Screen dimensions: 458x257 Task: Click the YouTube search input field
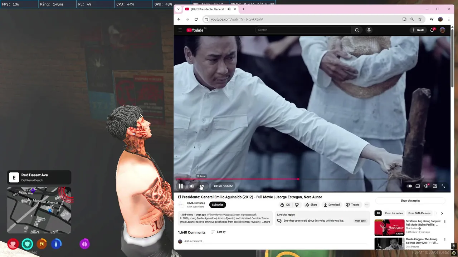(303, 30)
